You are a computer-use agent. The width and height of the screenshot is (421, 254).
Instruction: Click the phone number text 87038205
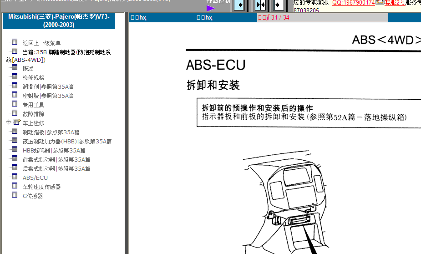(x=306, y=10)
